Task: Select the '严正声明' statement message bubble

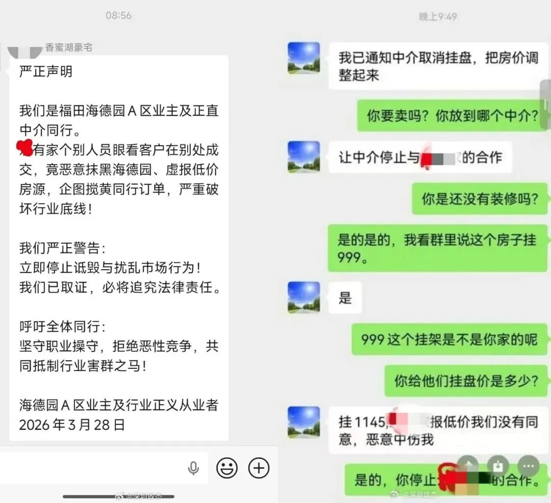Action: coord(119,248)
